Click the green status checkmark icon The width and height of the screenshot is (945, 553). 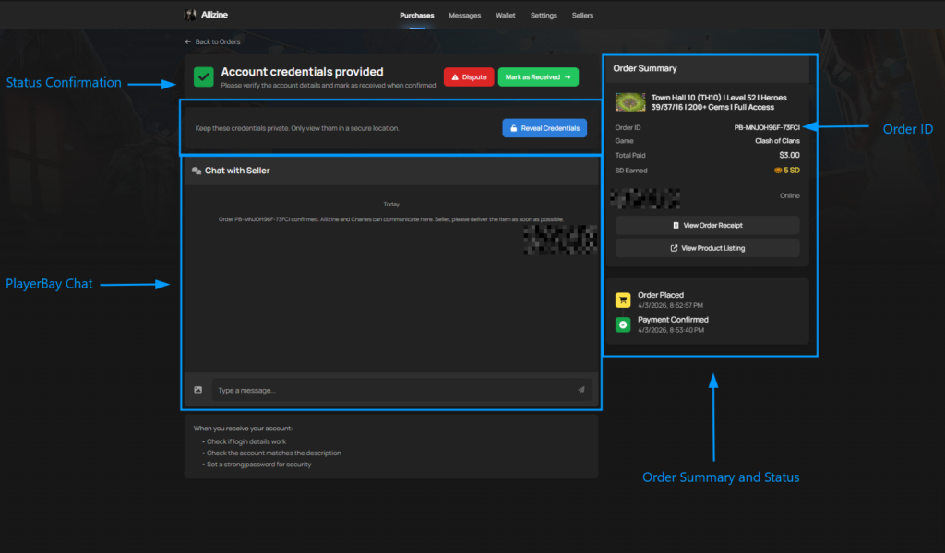point(204,77)
